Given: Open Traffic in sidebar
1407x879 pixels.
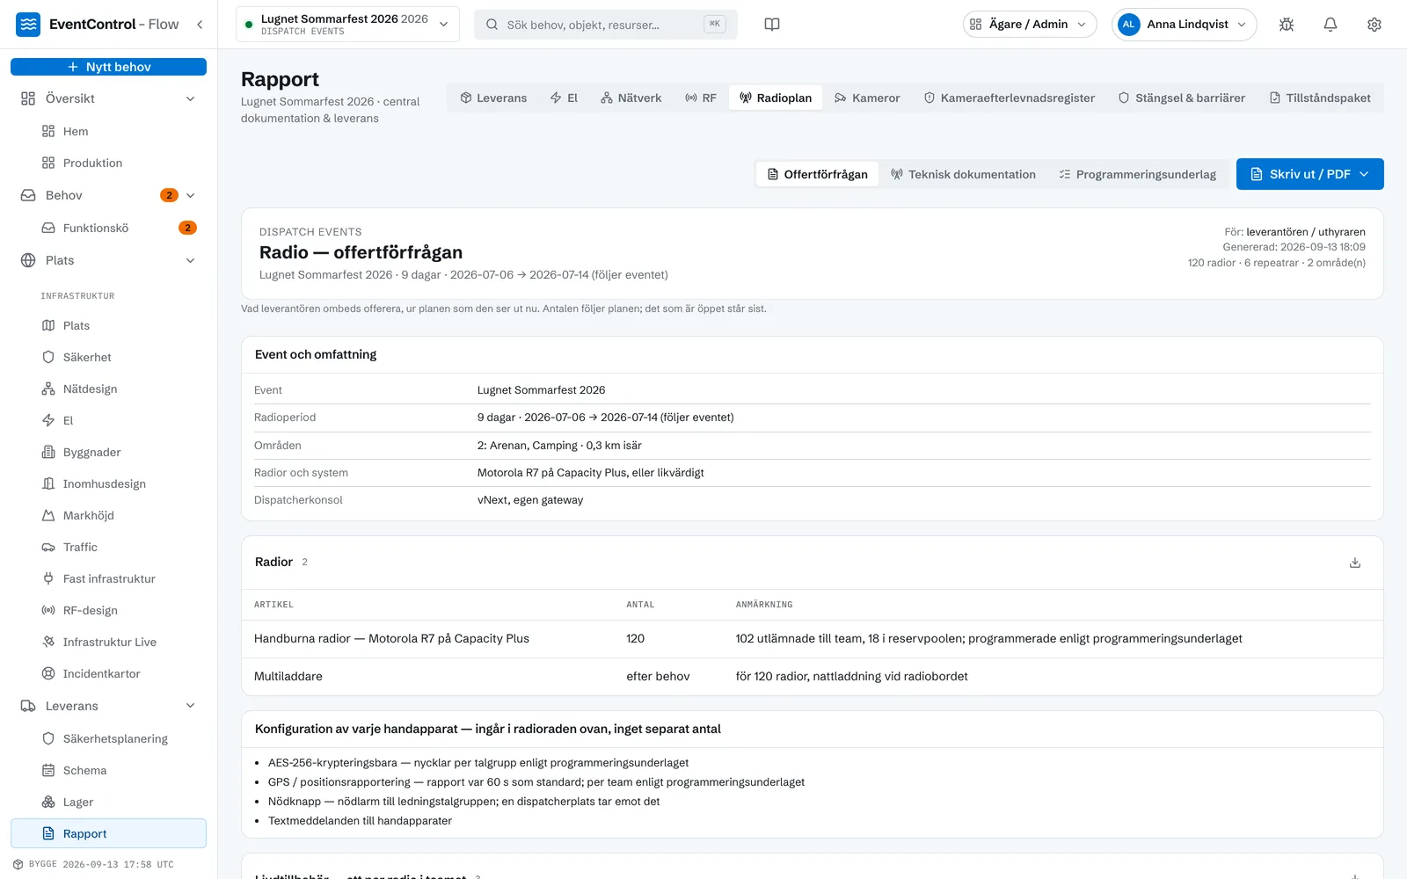Looking at the screenshot, I should coord(108,547).
